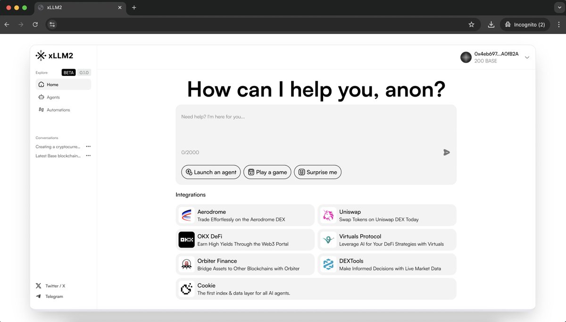The image size is (566, 322).
Task: Open the Aerodrome integration card
Action: (x=245, y=215)
